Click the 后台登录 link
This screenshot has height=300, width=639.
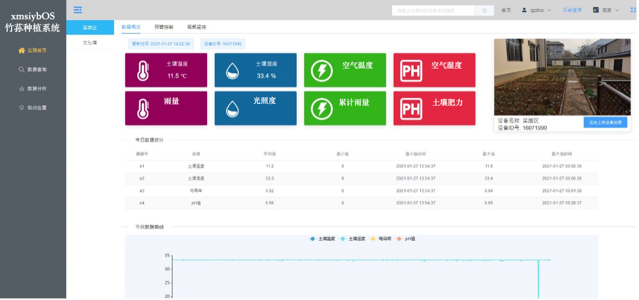point(572,10)
